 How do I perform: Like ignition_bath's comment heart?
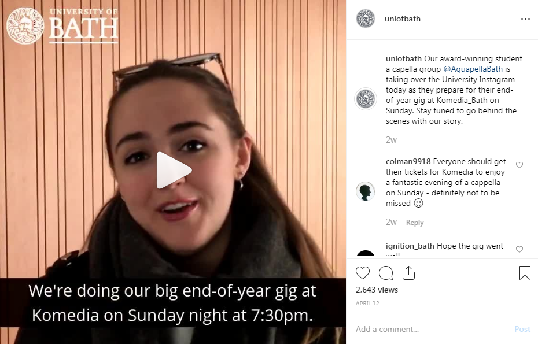[519, 249]
